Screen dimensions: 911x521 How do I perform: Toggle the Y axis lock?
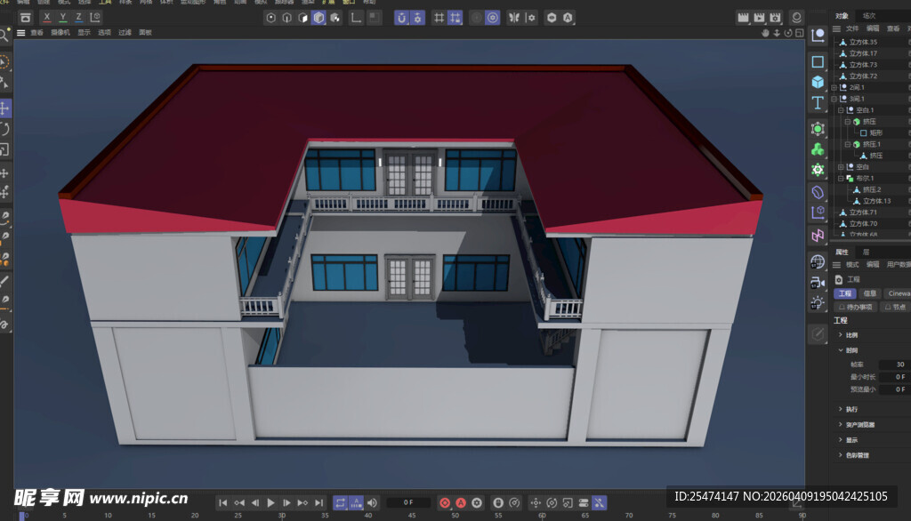coord(63,17)
